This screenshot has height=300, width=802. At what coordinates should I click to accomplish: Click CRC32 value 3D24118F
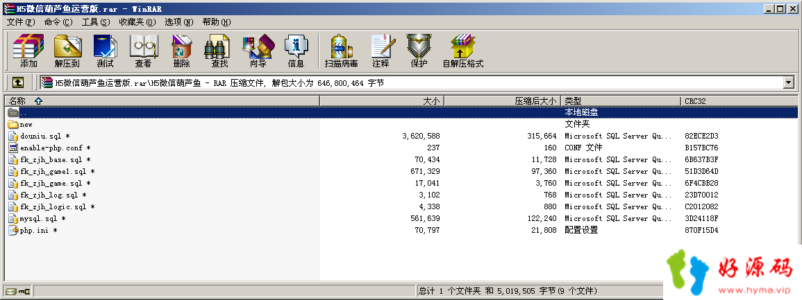click(702, 218)
